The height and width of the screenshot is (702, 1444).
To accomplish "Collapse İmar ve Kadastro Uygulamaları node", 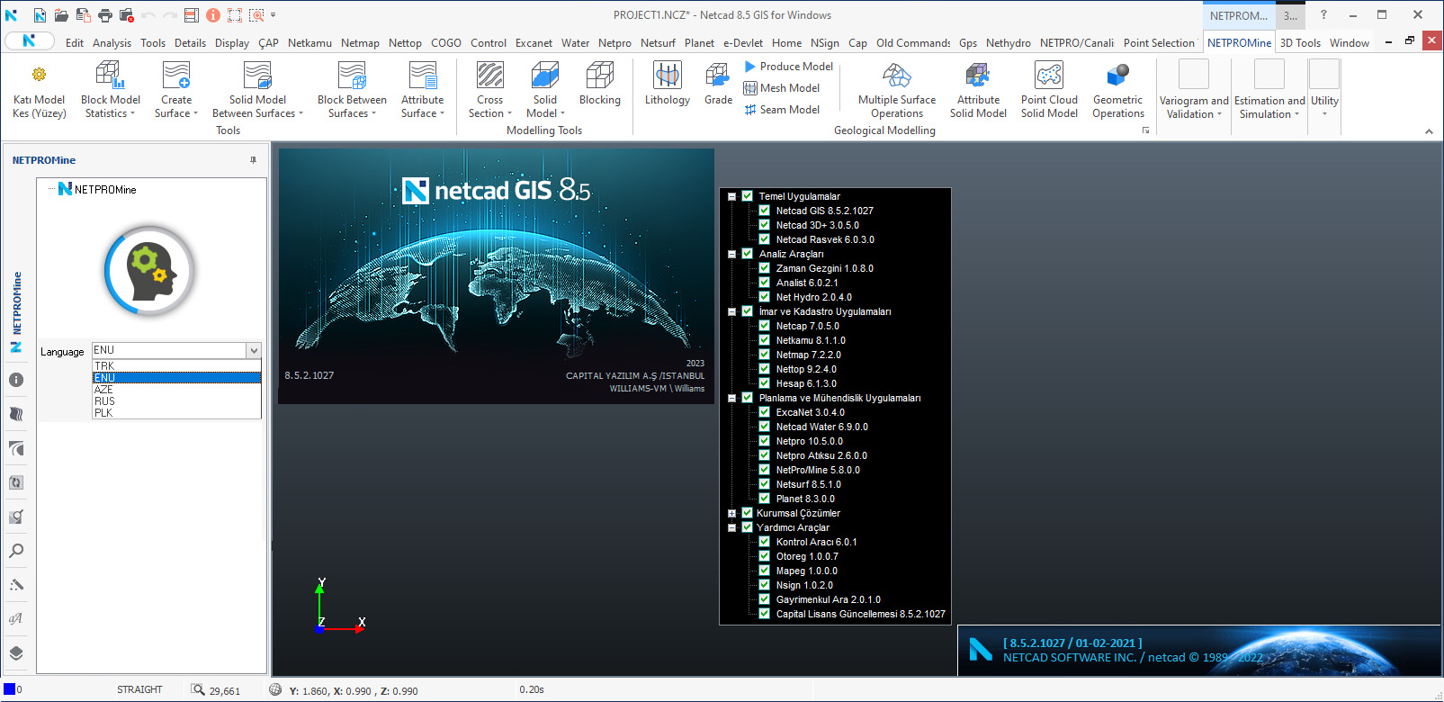I will coord(731,311).
